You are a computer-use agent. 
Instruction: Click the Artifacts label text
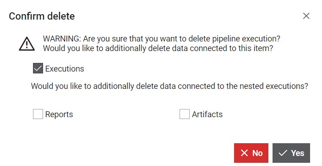pyautogui.click(x=207, y=114)
